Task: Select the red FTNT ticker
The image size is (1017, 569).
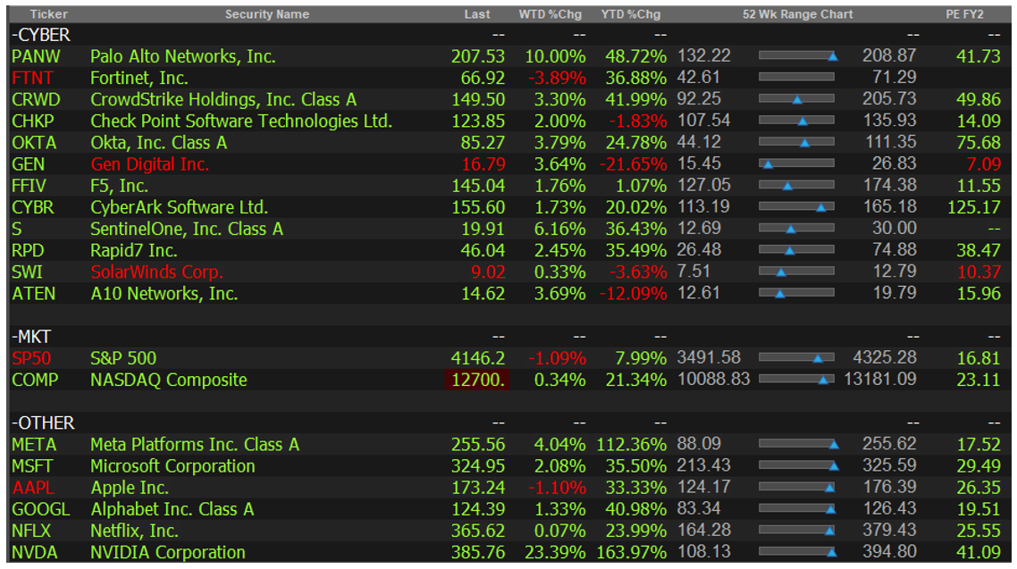Action: tap(33, 78)
